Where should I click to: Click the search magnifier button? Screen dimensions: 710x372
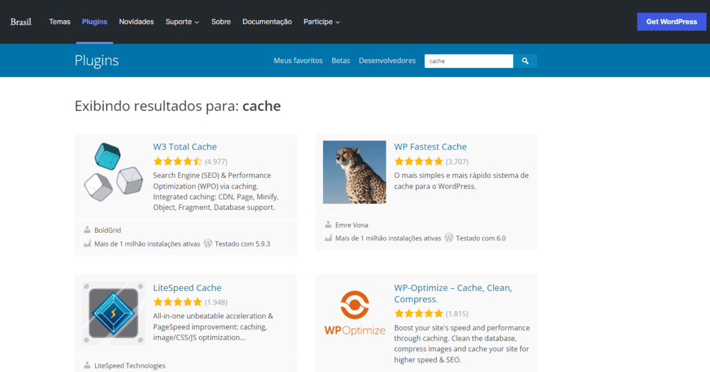pyautogui.click(x=526, y=61)
